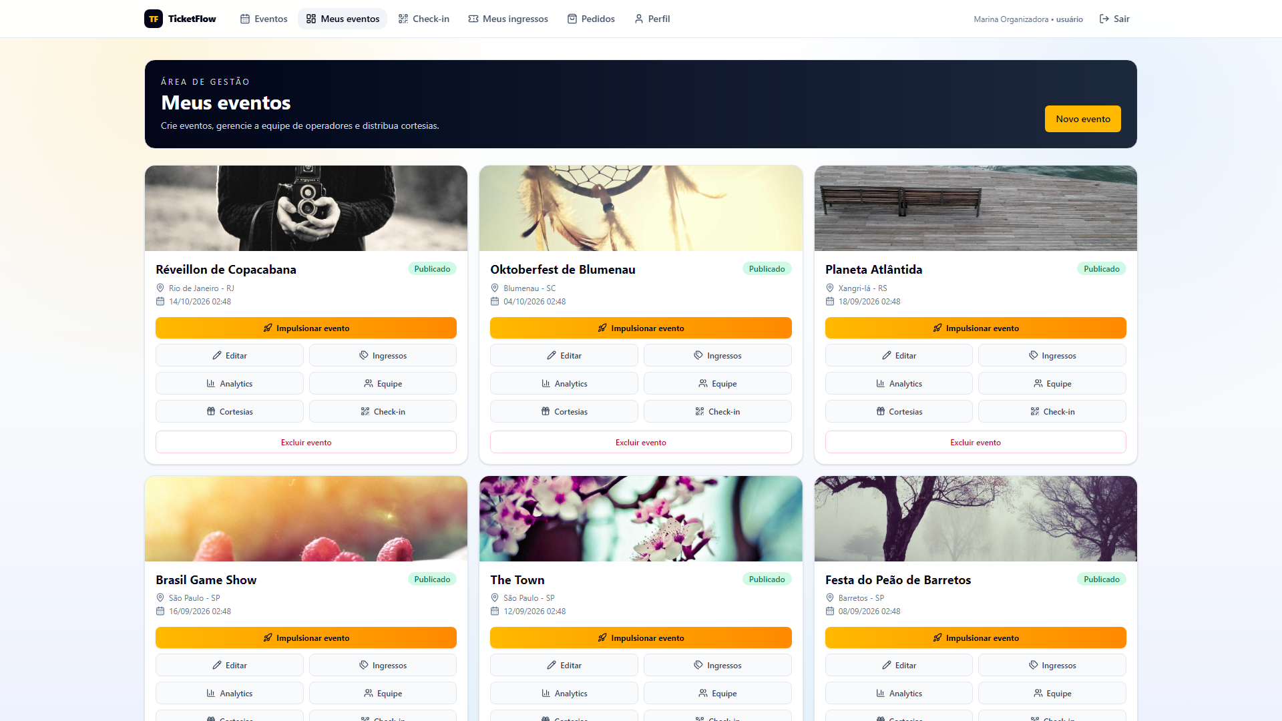Click gift Cortesias icon for Planeta Atlântida
This screenshot has height=721, width=1282.
point(881,411)
